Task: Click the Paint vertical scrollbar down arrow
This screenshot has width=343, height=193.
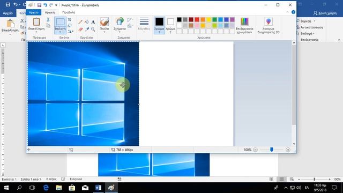Action: click(294, 144)
